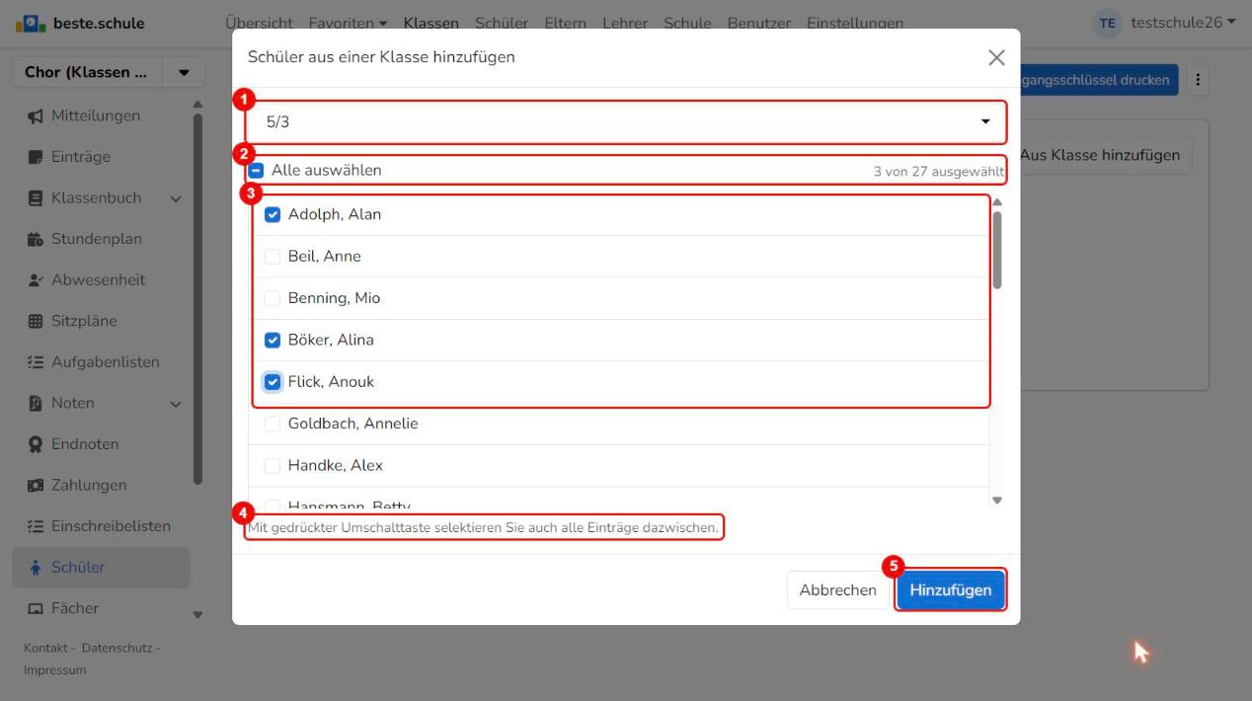Open the Lehrer menu
The image size is (1252, 701).
click(x=625, y=23)
